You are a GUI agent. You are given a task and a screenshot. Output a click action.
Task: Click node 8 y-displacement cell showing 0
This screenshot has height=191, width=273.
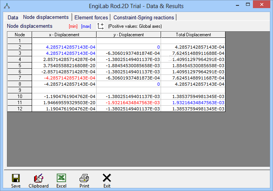click(x=129, y=84)
